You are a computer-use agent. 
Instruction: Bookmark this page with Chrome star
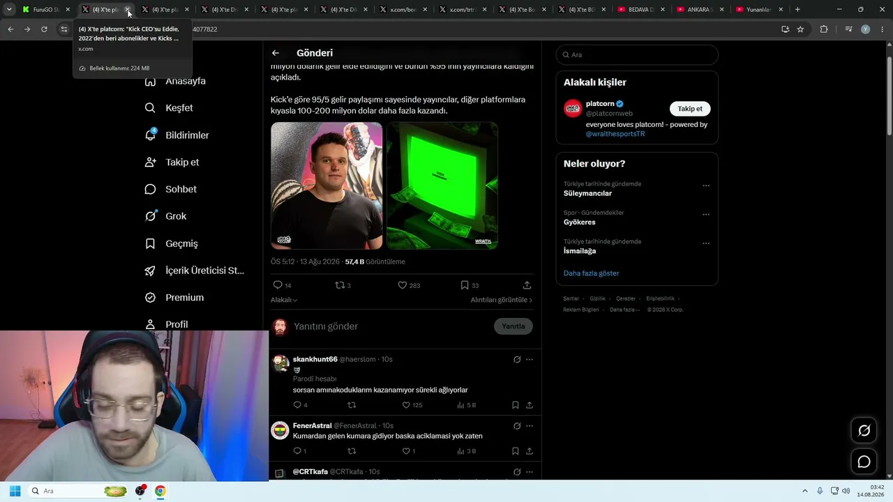[x=800, y=29]
